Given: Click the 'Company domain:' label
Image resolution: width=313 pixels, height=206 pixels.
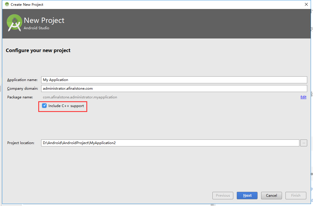Looking at the screenshot, I should click(23, 89).
